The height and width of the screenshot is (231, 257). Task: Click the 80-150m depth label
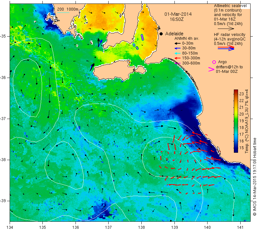(190, 53)
